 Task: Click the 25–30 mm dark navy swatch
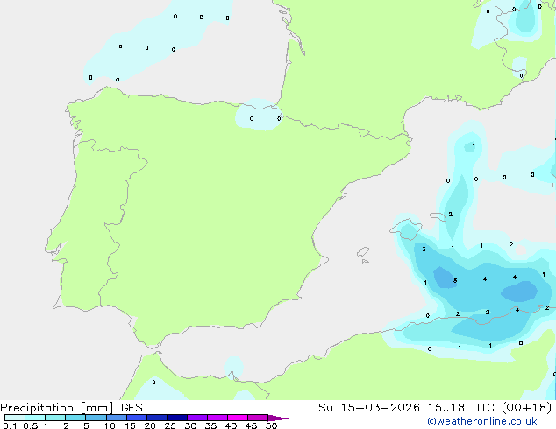(177, 418)
